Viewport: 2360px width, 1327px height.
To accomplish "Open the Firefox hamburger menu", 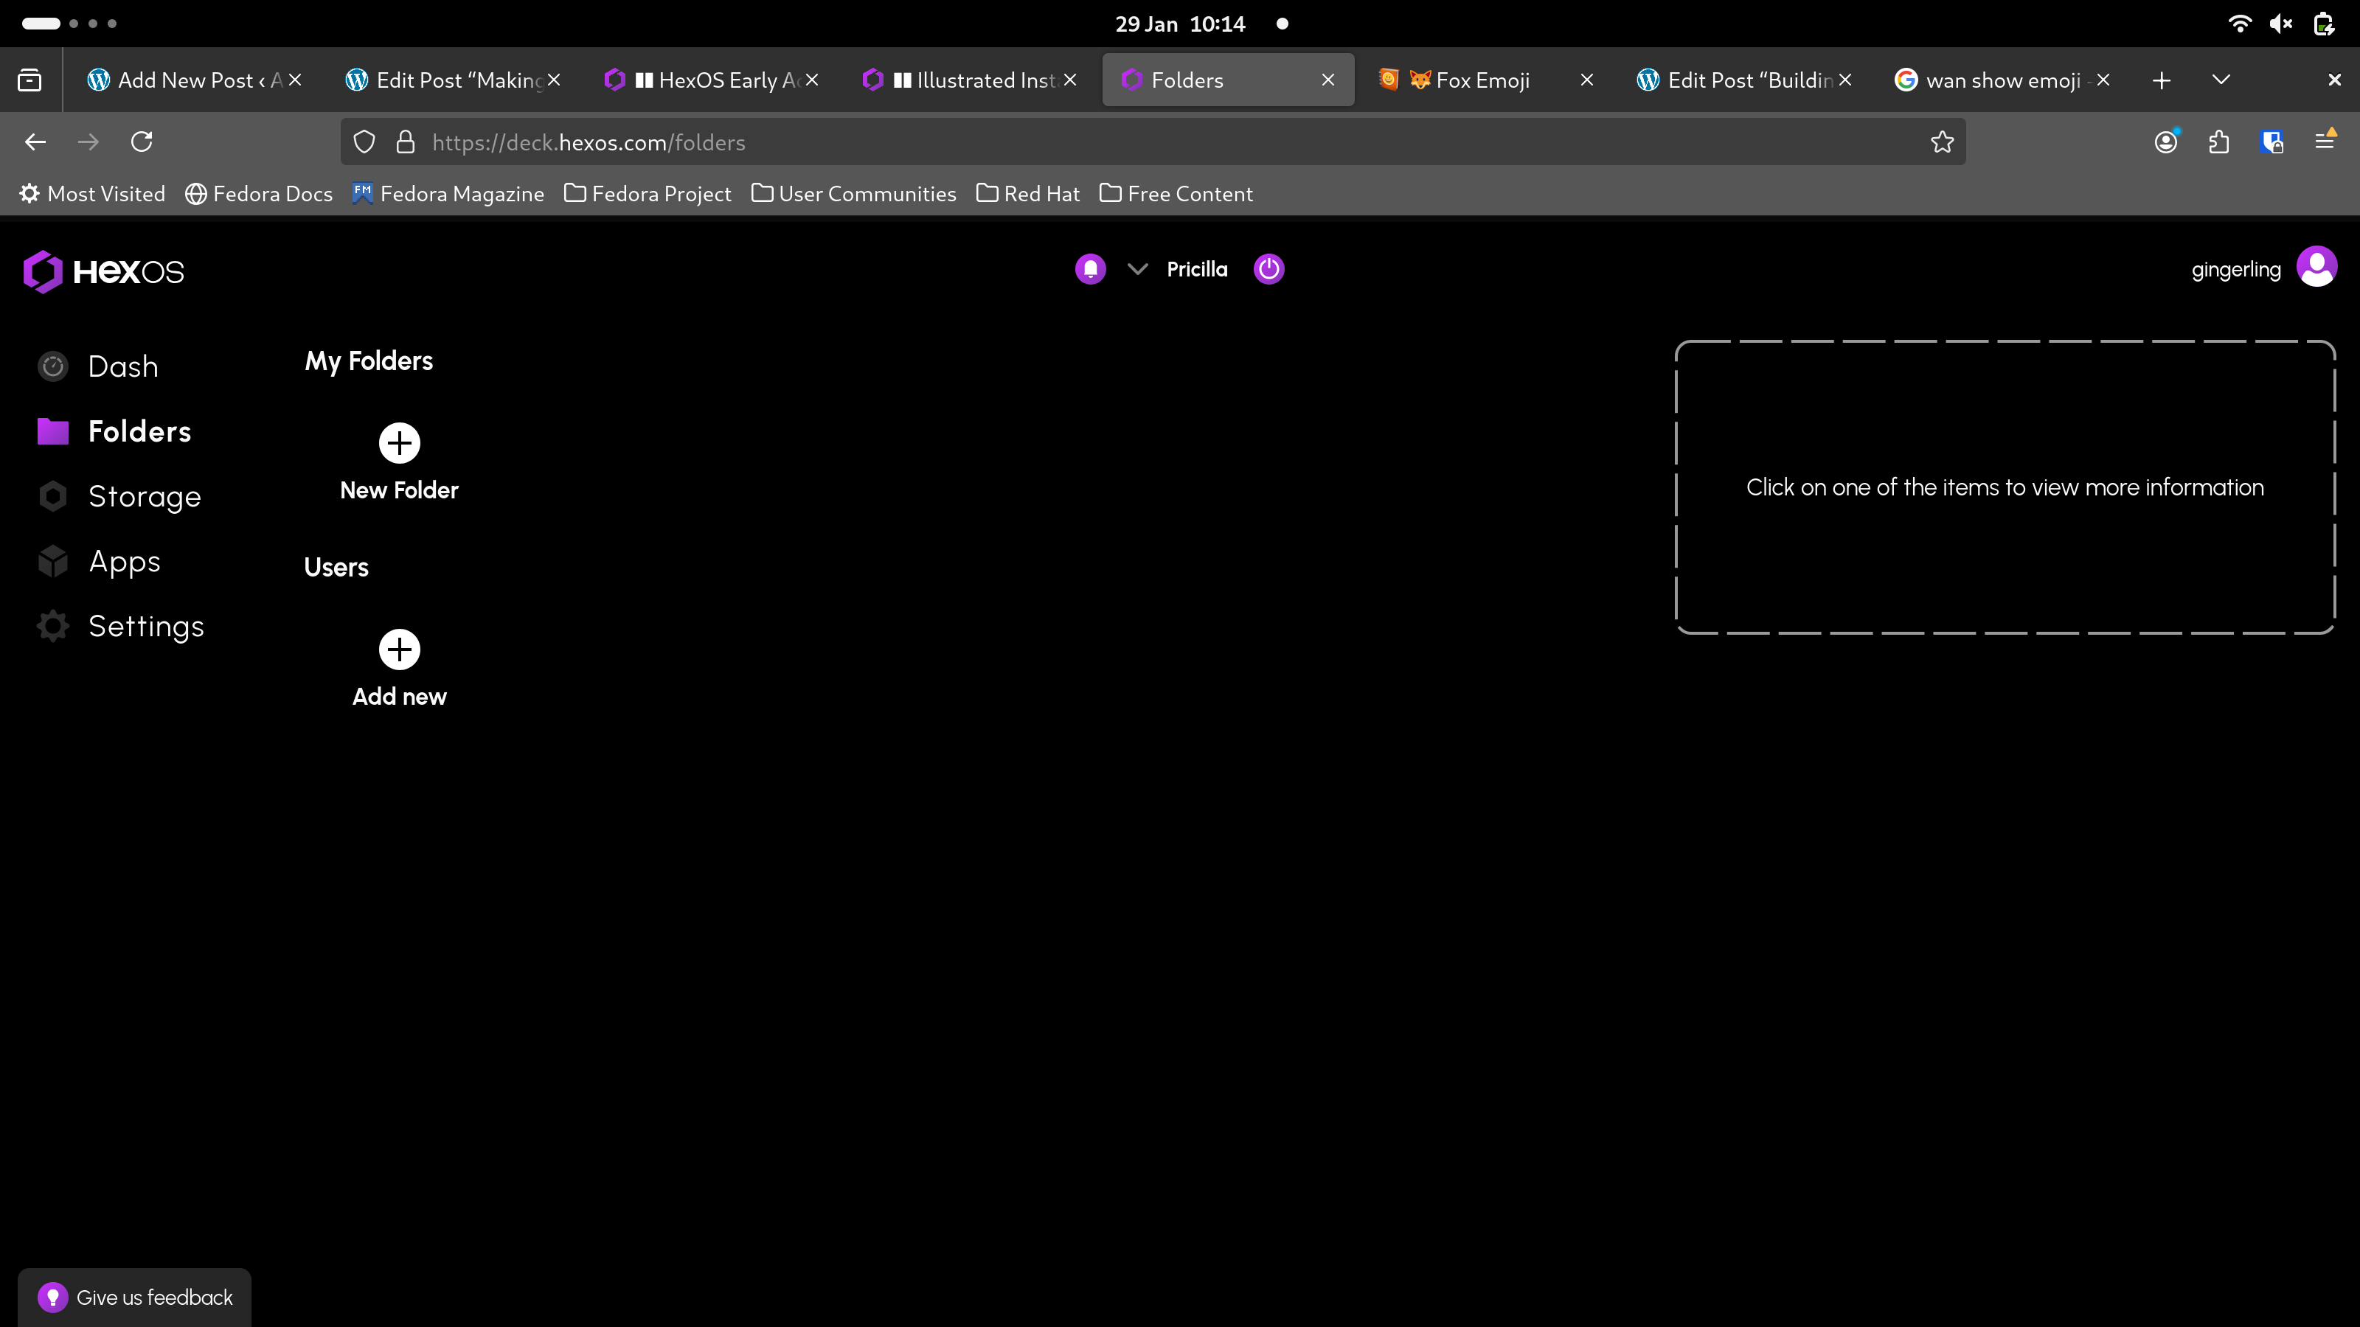I will pos(2325,140).
